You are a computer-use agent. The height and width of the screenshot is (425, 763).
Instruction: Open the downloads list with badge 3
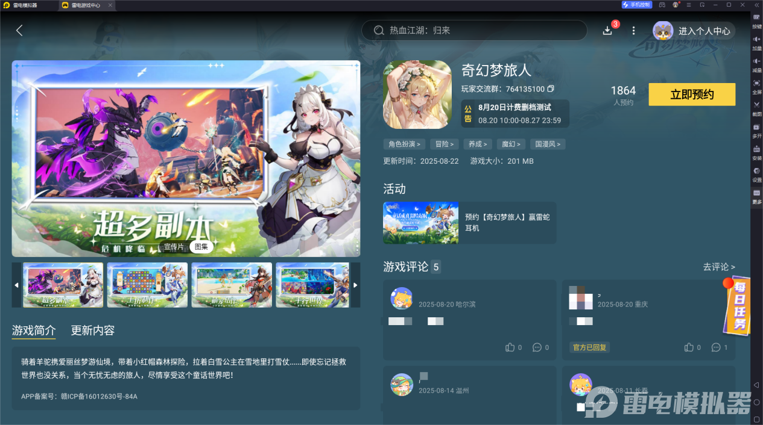[x=607, y=30]
